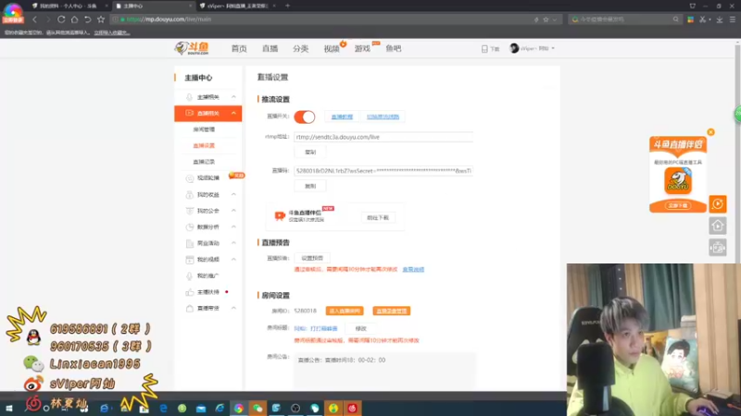The image size is (741, 416).
Task: Open 视频轮播 sidebar item
Action: pyautogui.click(x=207, y=177)
